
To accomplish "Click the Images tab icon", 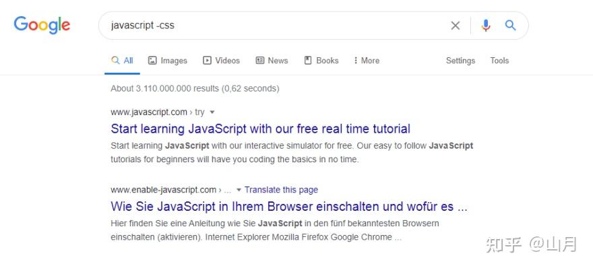I will tap(152, 61).
